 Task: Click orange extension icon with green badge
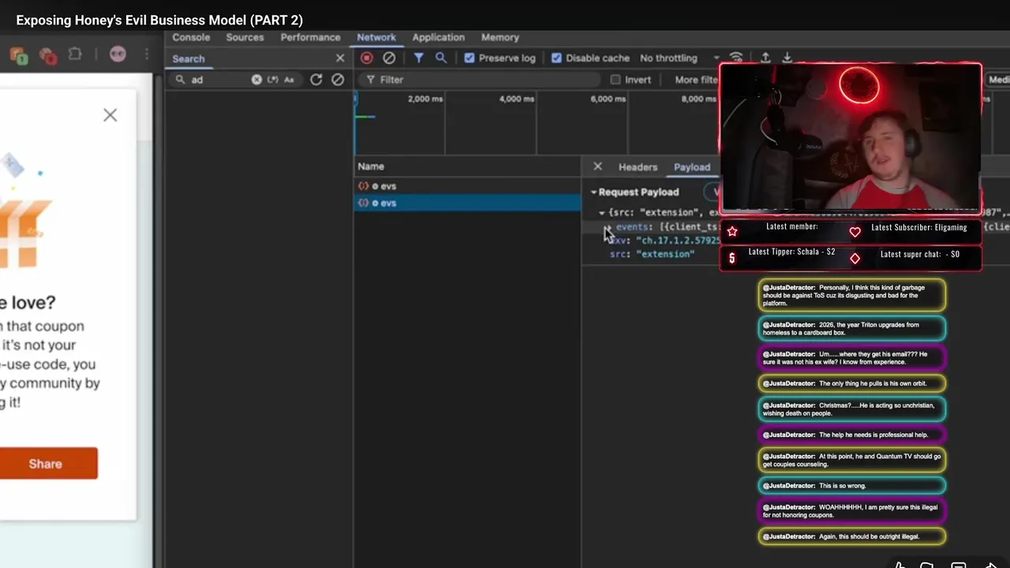tap(20, 55)
